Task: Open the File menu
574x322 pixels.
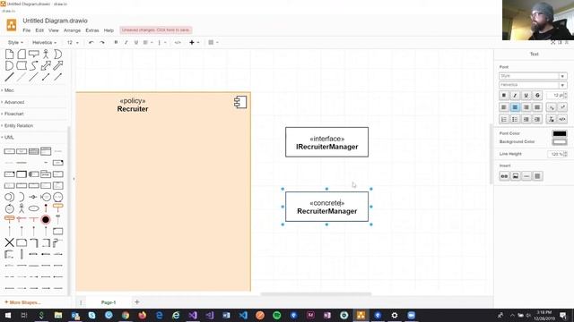Action: [x=27, y=30]
